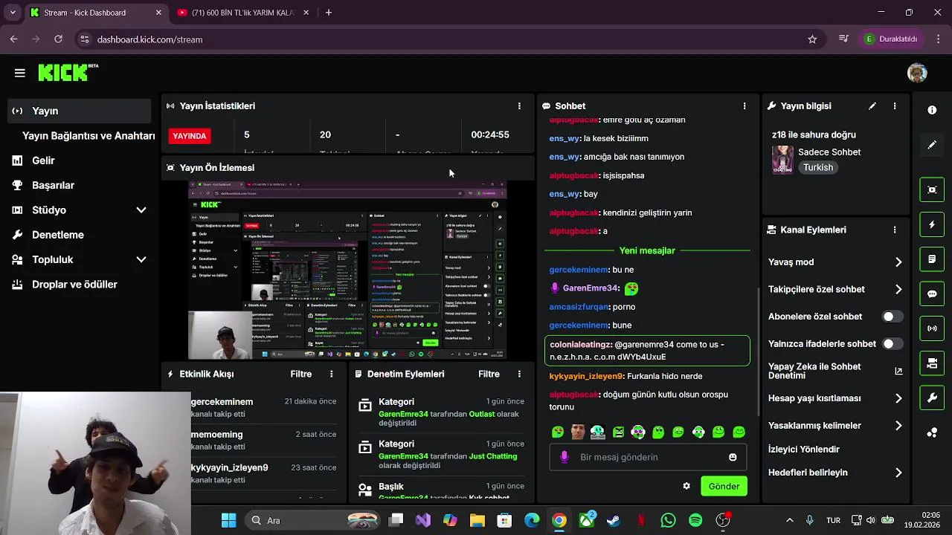Open chat settings gear next to Gönder
Viewport: 952px width, 535px height.
(686, 486)
